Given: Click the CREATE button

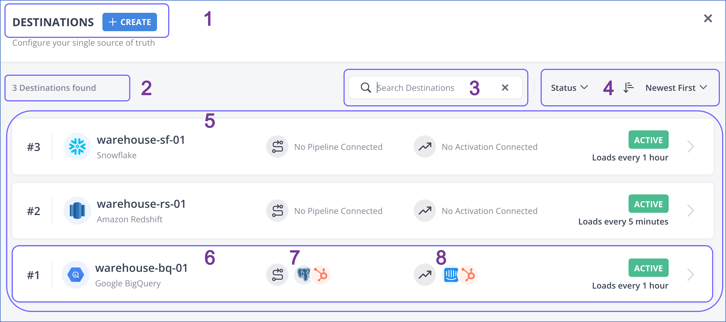Looking at the screenshot, I should click(130, 22).
